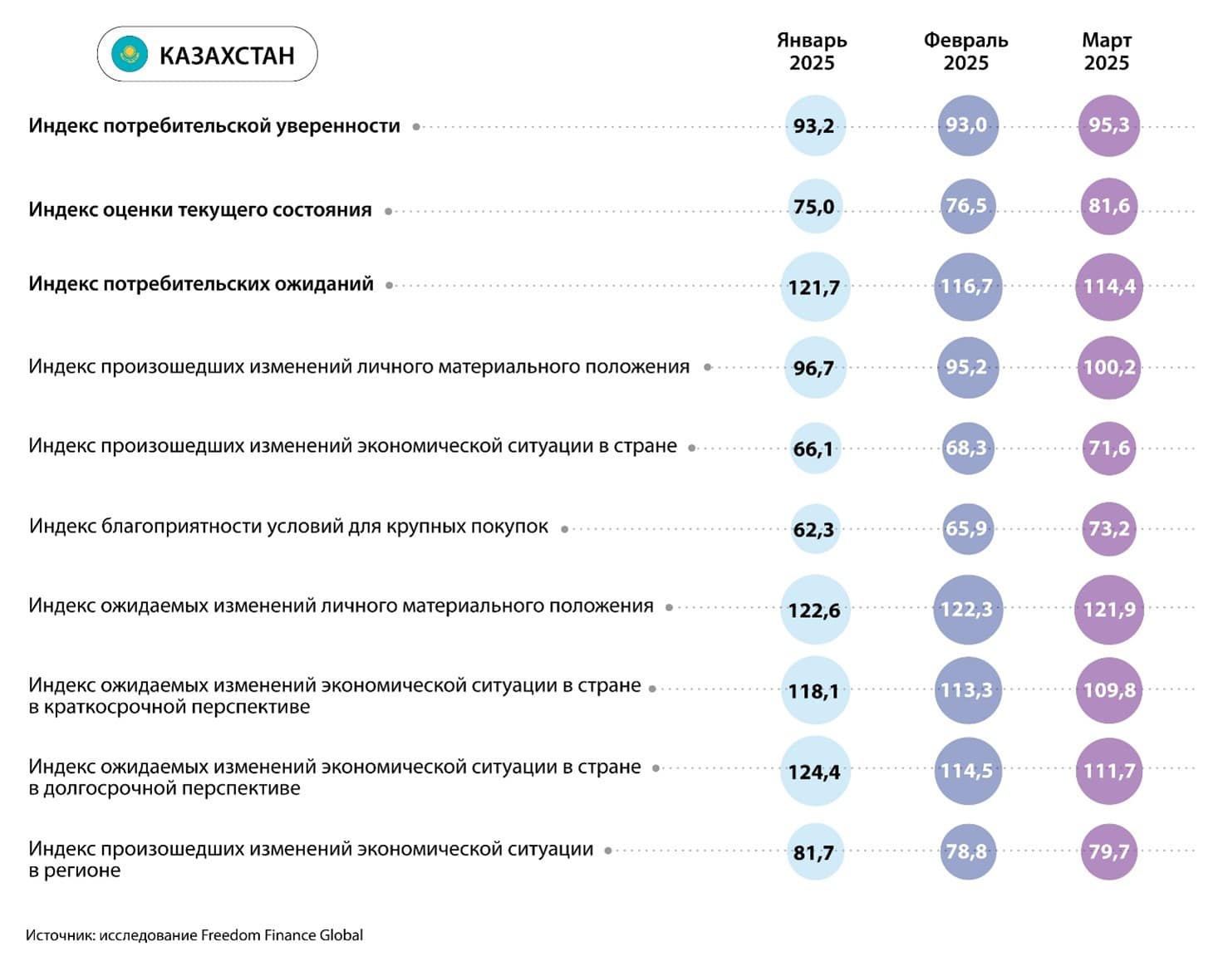Click the February 93,0 blue bubble
The height and width of the screenshot is (971, 1223).
(x=967, y=125)
